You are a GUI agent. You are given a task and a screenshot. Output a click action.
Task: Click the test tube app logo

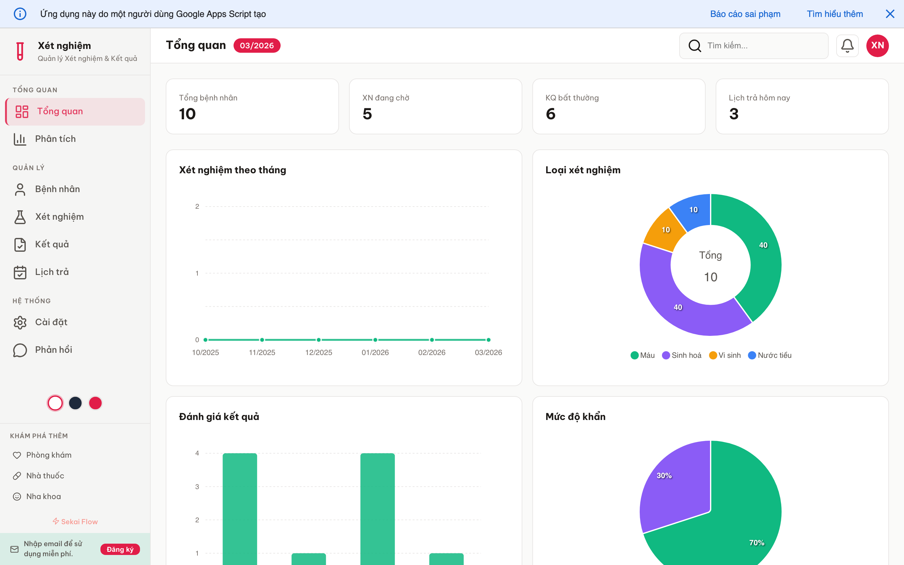click(20, 51)
